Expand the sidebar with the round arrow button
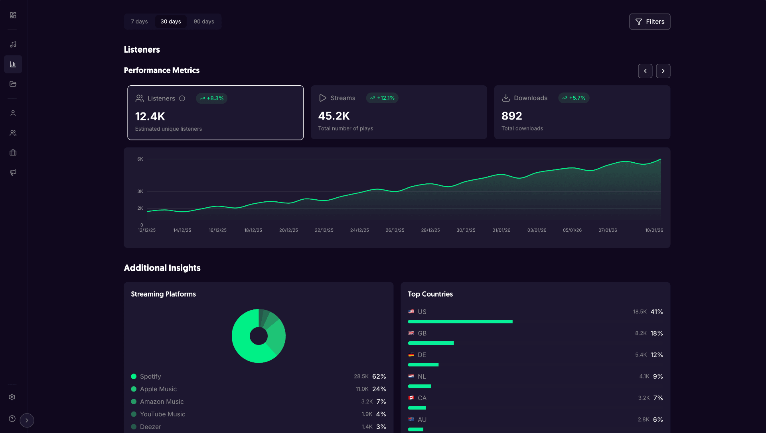This screenshot has height=433, width=766. 27,420
